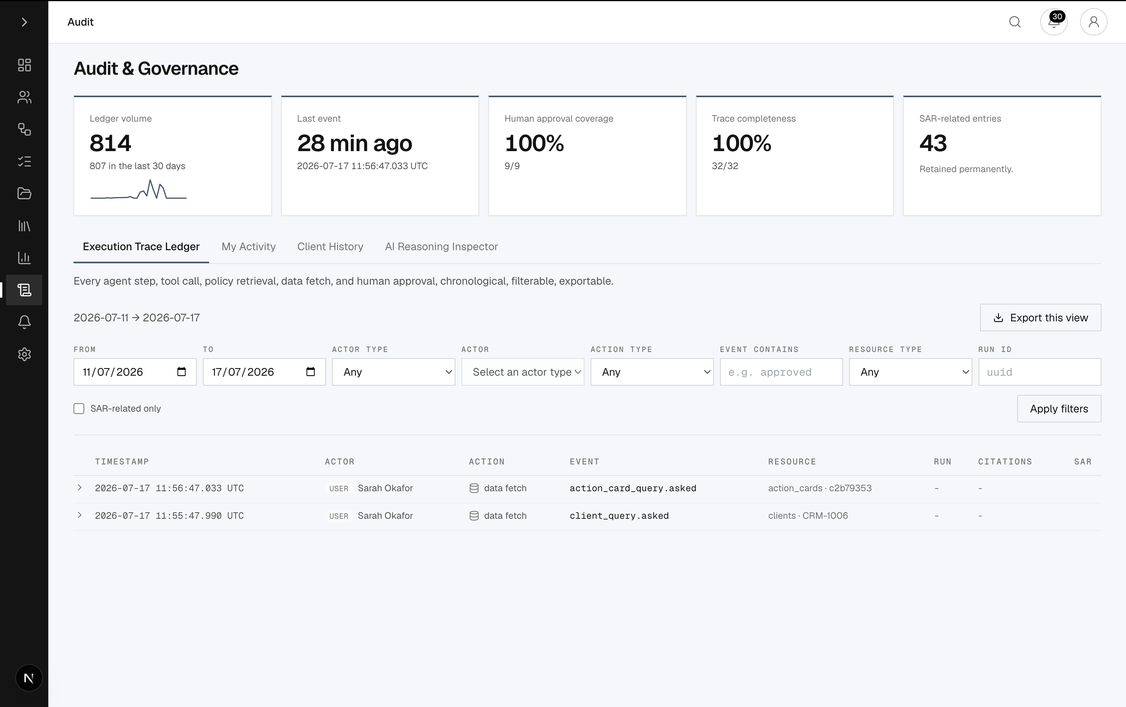1126x707 pixels.
Task: Click Export this view button
Action: (x=1041, y=318)
